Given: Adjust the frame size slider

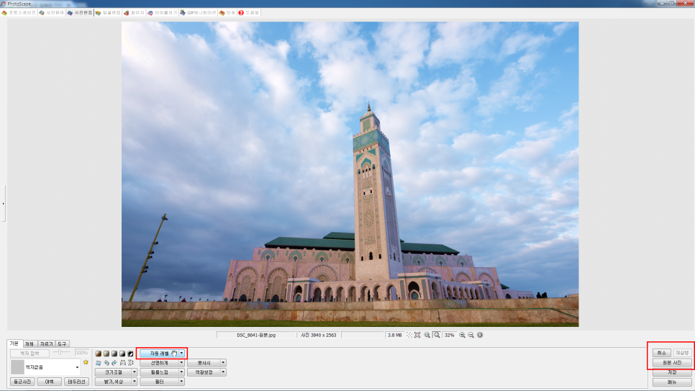Looking at the screenshot, I should click(61, 353).
